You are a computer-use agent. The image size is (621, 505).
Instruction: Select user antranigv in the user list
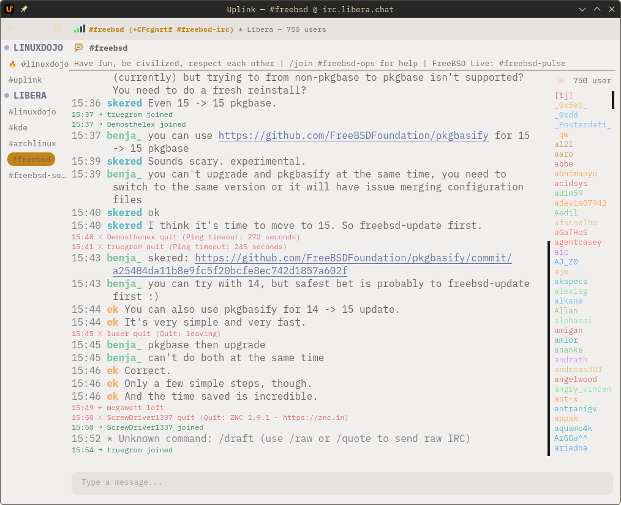[x=576, y=409]
